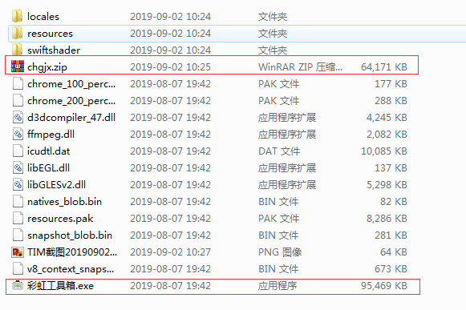This screenshot has height=310, width=466.
Task: Click the size 64,171 KB
Action: pyautogui.click(x=384, y=66)
